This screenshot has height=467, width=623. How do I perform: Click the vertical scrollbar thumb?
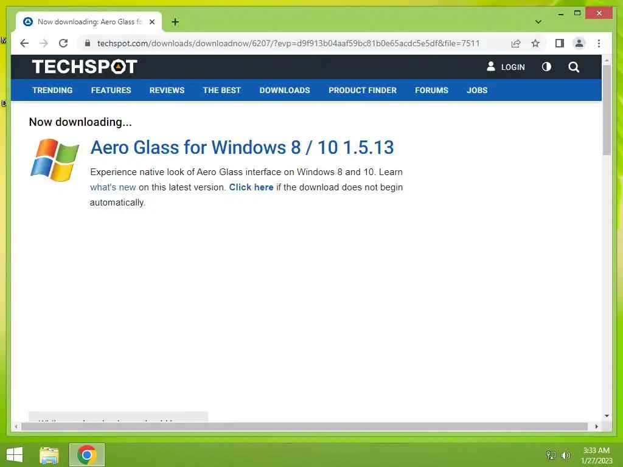(607, 110)
